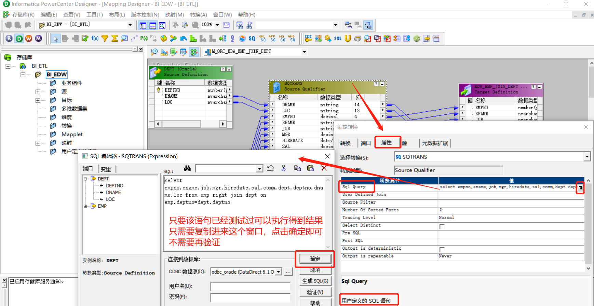Click the 用户名(U) input field
This screenshot has height=306, width=594.
coord(251,287)
